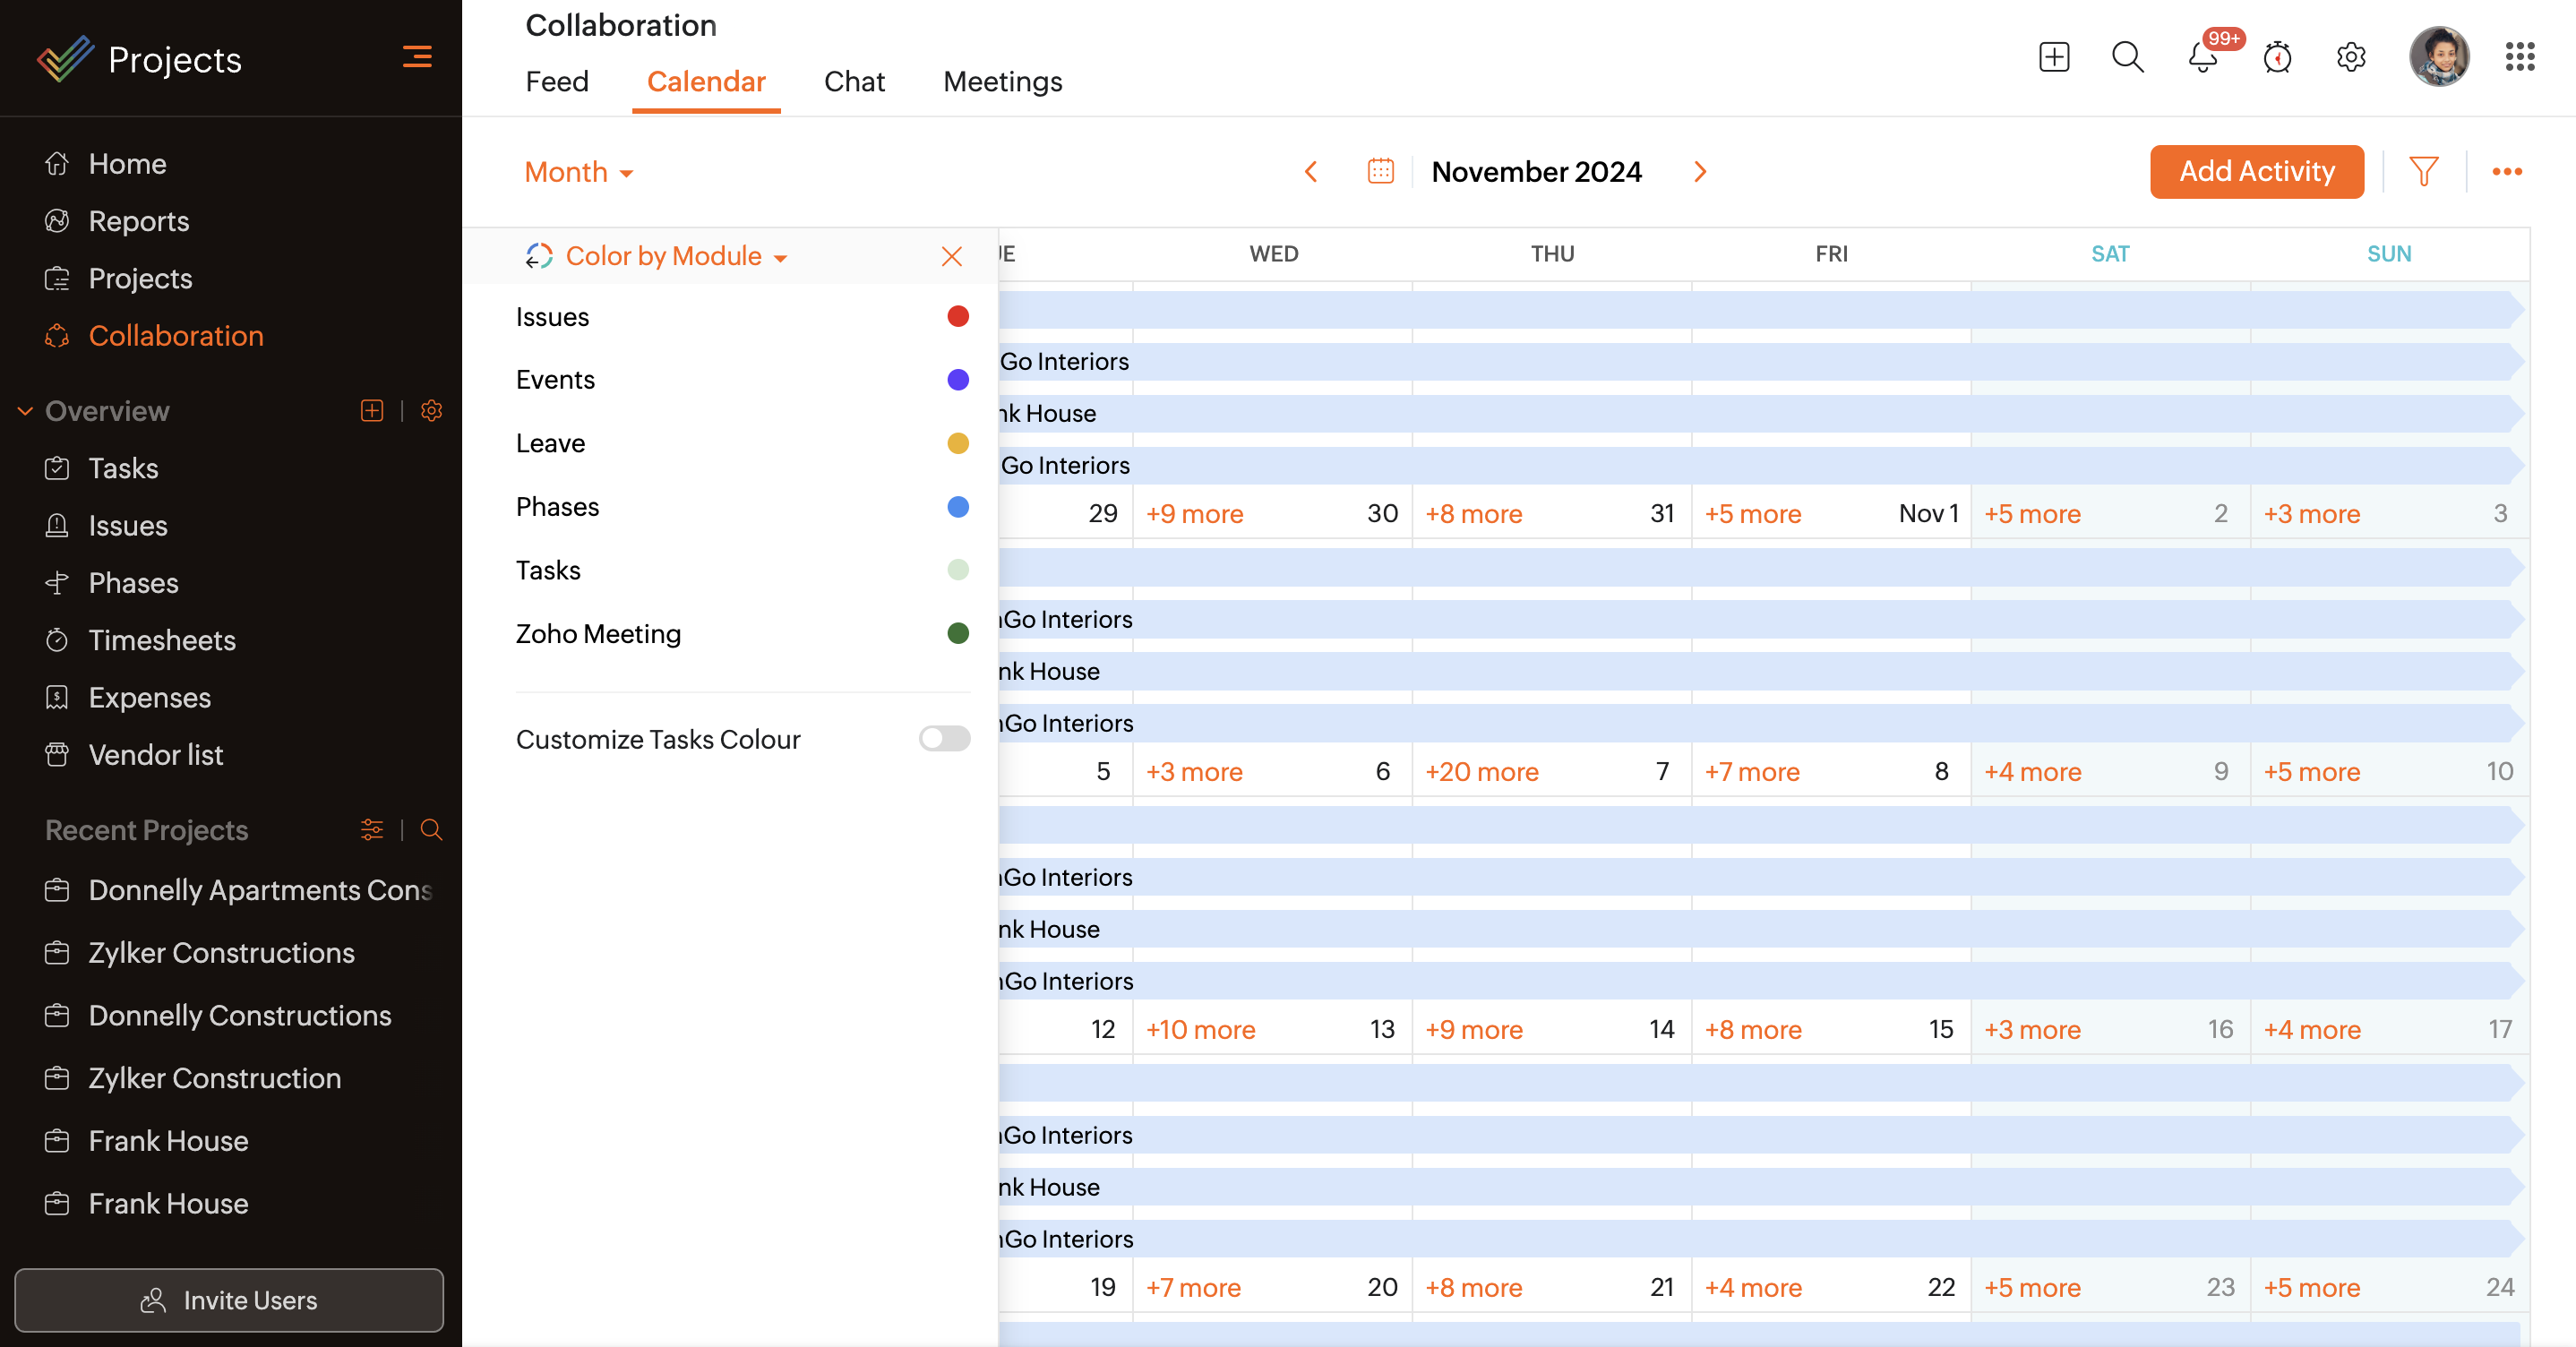This screenshot has width=2576, height=1347.
Task: Click the search magnifier in top bar
Action: 2127,57
